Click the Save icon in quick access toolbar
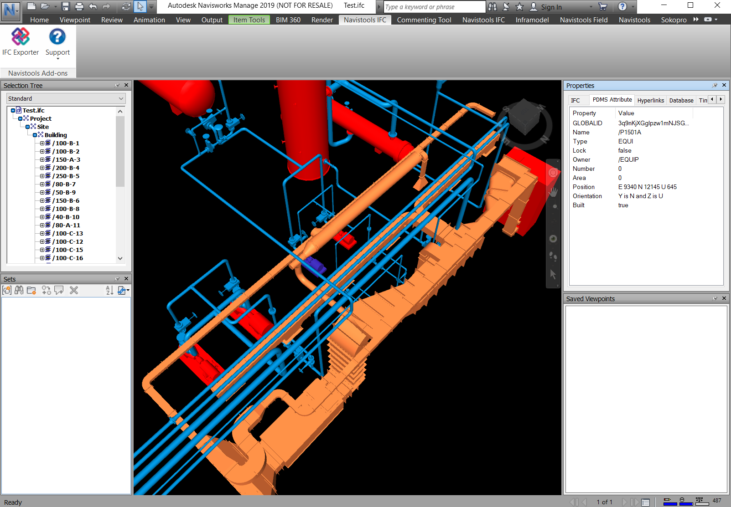The height and width of the screenshot is (507, 731). (66, 6)
